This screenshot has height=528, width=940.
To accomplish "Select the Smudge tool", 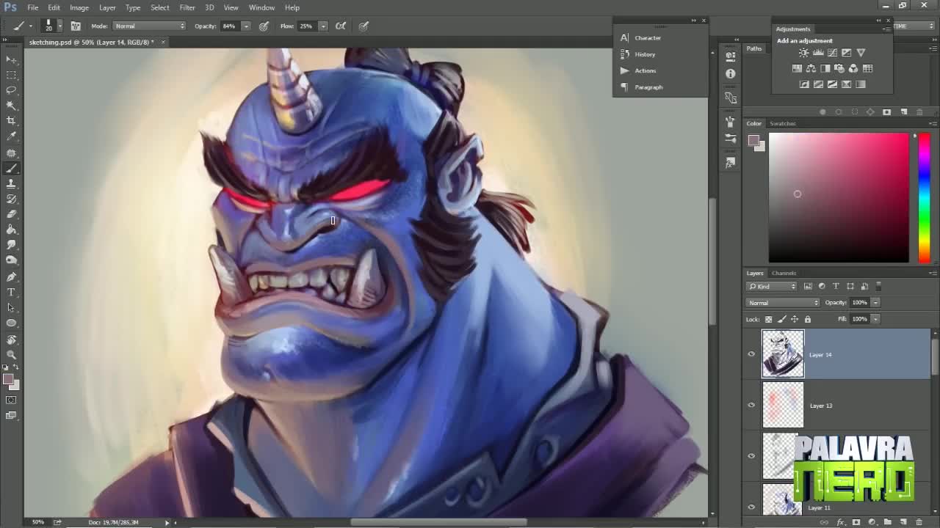I will 11,246.
